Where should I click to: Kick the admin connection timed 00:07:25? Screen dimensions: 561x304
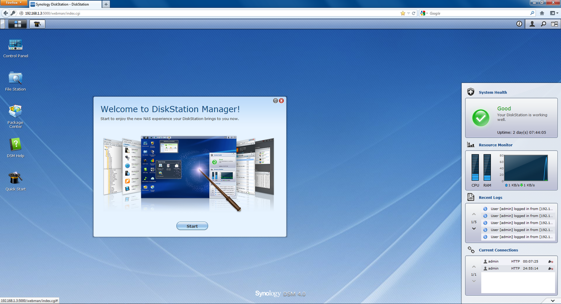coord(551,262)
